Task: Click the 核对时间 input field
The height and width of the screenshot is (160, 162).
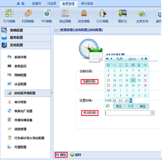Action: (x=130, y=113)
